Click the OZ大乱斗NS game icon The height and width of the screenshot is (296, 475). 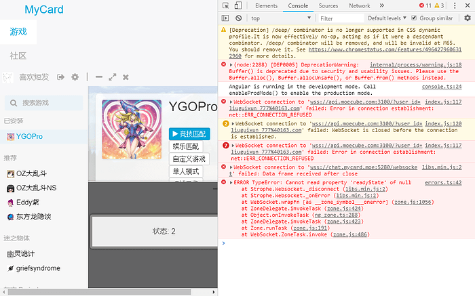(11, 188)
